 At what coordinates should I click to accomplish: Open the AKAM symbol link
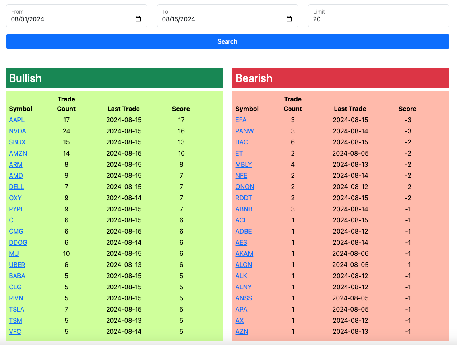coord(244,253)
